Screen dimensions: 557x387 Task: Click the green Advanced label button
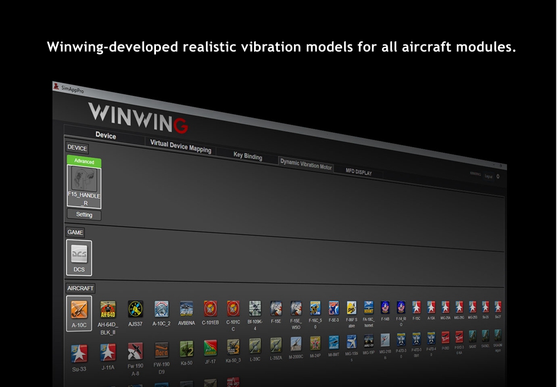click(x=84, y=161)
